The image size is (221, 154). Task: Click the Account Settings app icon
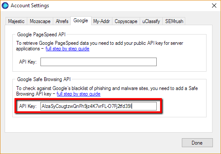pos(5,6)
